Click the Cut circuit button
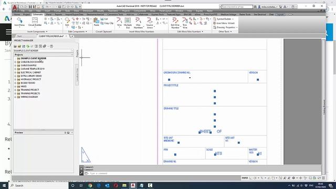This screenshot has height=189, width=336. click(104, 19)
